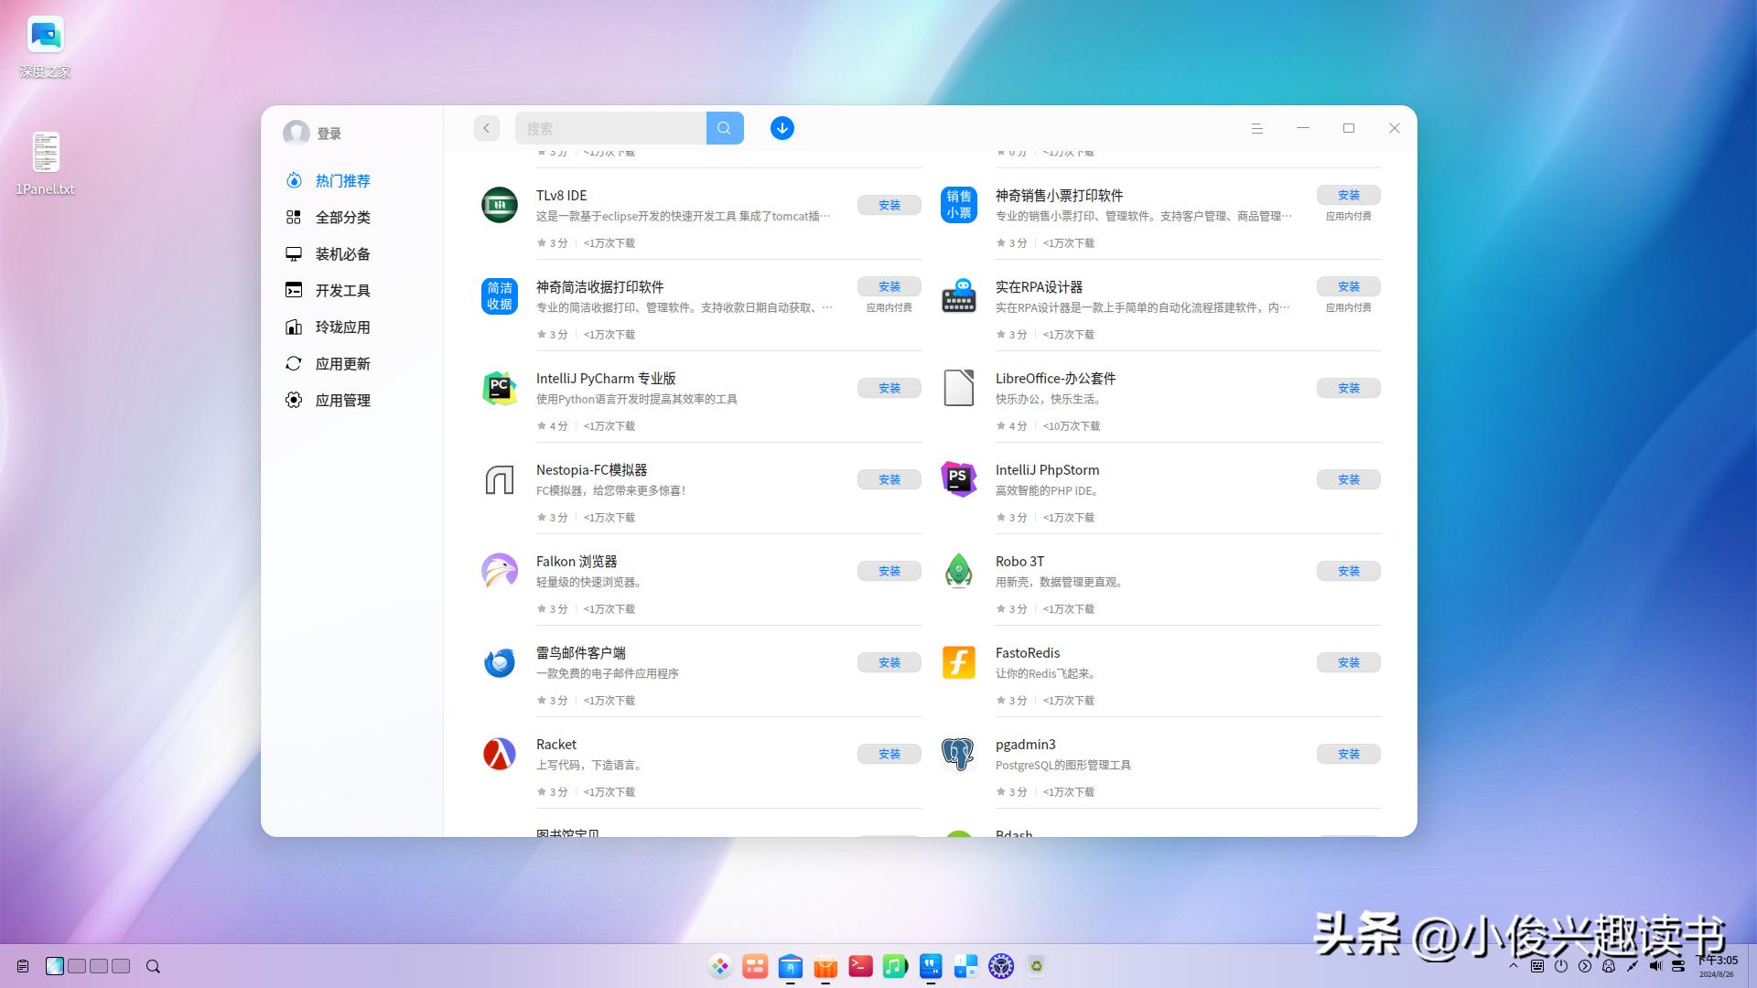Install Falkon 浏览器
This screenshot has height=988, width=1757.
click(x=889, y=571)
